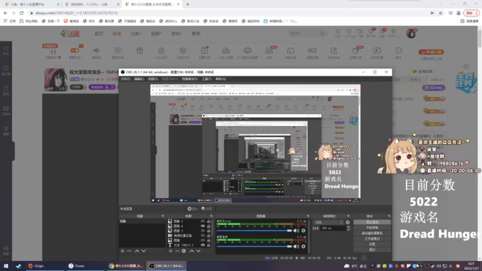
Task: Open the 分类 category dropdown on Douyu
Action: (136, 34)
